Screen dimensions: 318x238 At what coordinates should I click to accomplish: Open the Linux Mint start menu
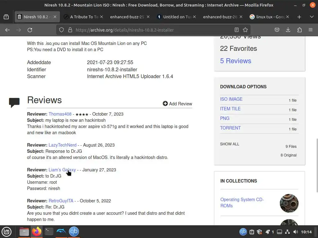pyautogui.click(x=7, y=231)
